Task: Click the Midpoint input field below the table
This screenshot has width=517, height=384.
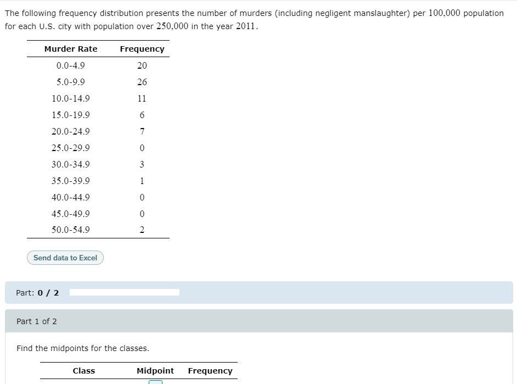Action: 155,382
